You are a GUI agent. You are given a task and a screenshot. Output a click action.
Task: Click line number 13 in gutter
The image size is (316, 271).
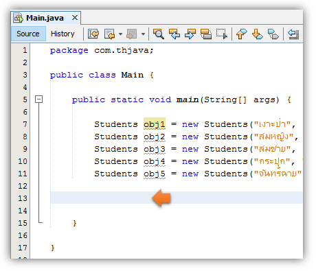(x=23, y=198)
